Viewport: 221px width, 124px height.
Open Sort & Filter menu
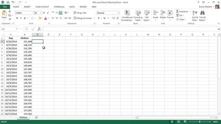tap(195, 16)
